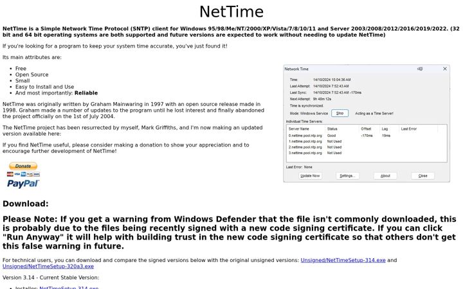Click the Easy to Install and Use bullet
463x289 pixels.
[x=44, y=87]
